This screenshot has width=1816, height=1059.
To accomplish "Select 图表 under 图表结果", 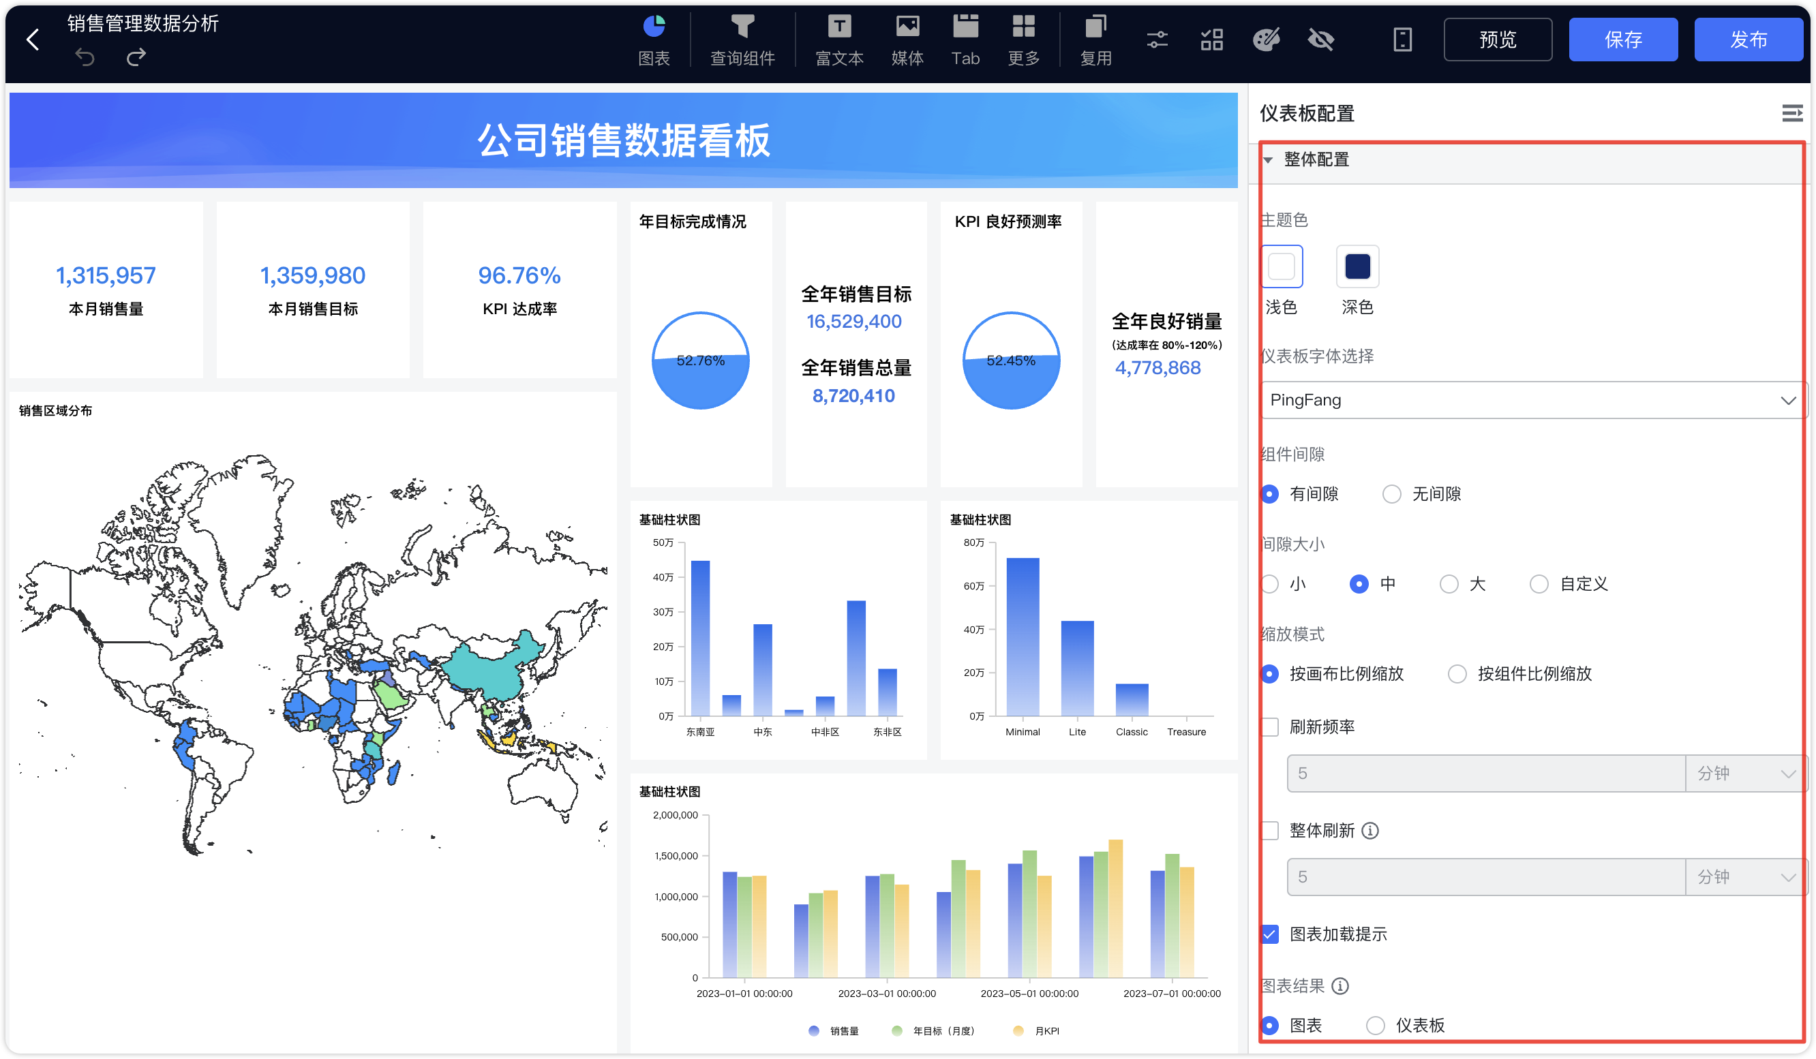I will 1271,1025.
